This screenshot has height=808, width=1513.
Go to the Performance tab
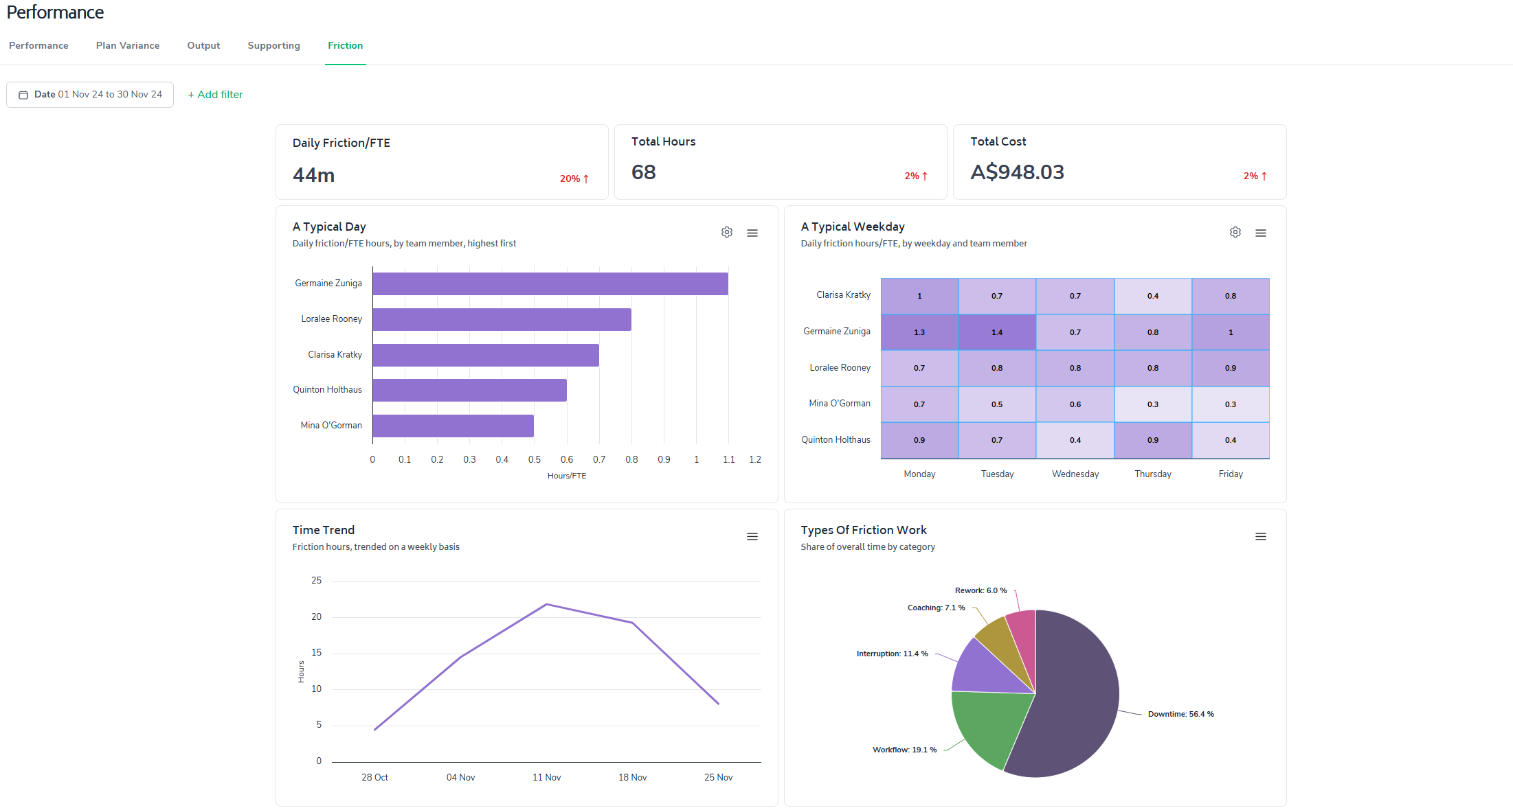(38, 45)
